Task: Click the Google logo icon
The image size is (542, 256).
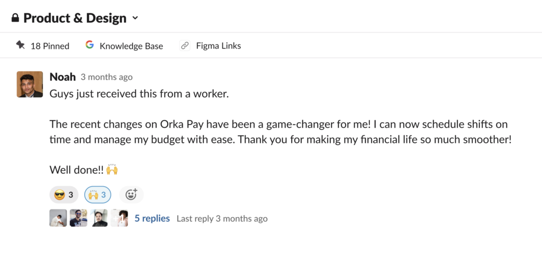Action: click(x=90, y=45)
